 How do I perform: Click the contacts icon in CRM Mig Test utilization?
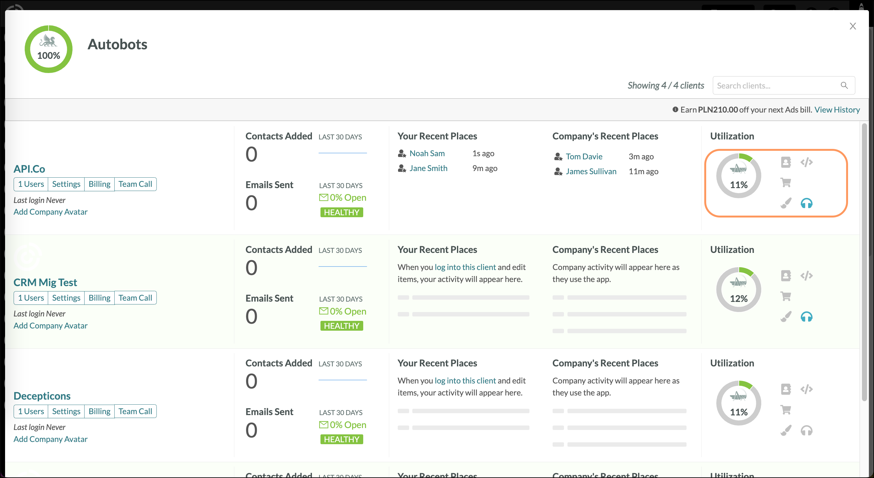[786, 276]
